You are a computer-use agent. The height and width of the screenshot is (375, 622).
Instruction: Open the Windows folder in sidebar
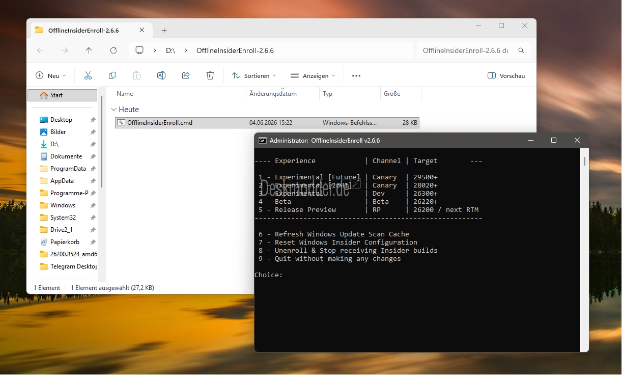63,205
